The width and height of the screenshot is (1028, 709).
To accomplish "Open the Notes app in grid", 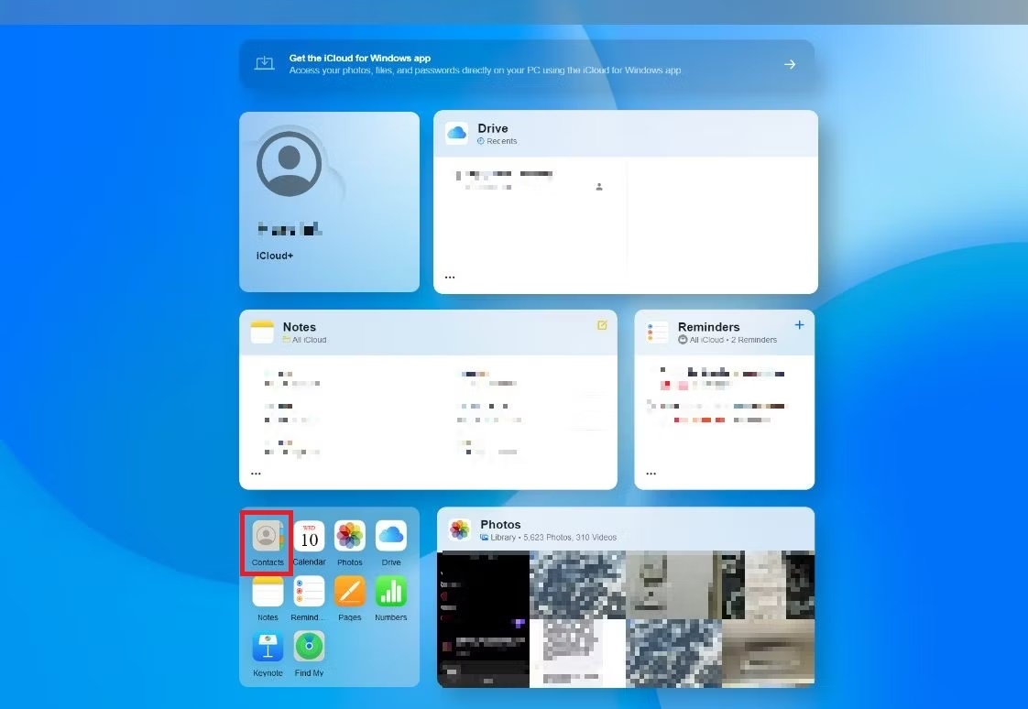I will pos(268,592).
